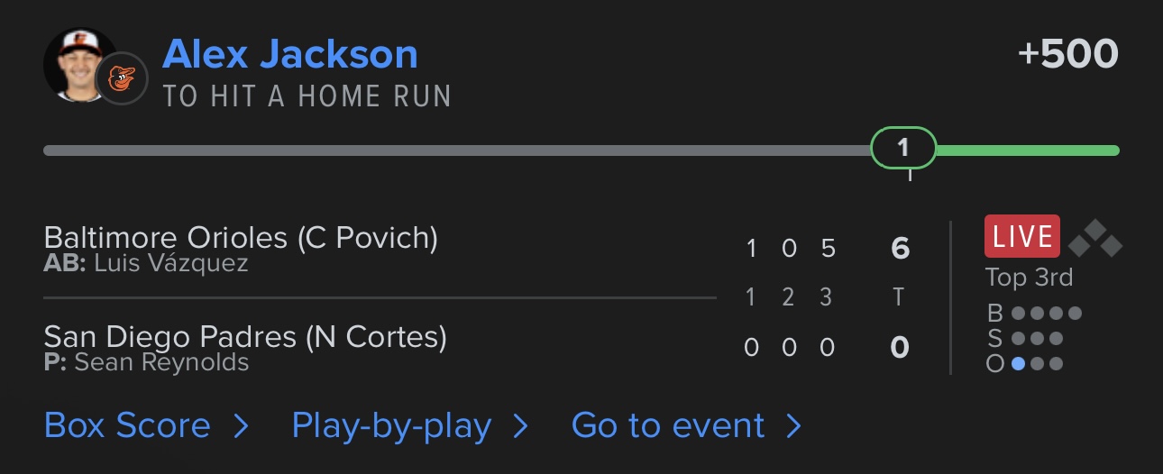The width and height of the screenshot is (1163, 474).
Task: Expand the chevron next to Box Score
Action: pos(241,426)
